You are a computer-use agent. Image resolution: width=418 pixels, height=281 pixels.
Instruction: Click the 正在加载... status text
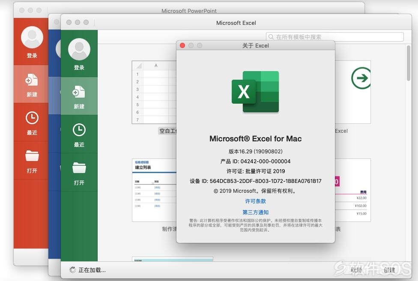[92, 270]
